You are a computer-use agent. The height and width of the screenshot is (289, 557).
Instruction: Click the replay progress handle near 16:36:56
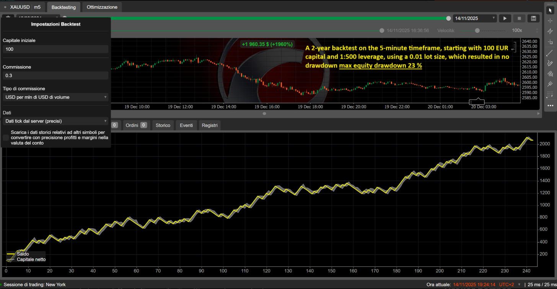pos(382,31)
